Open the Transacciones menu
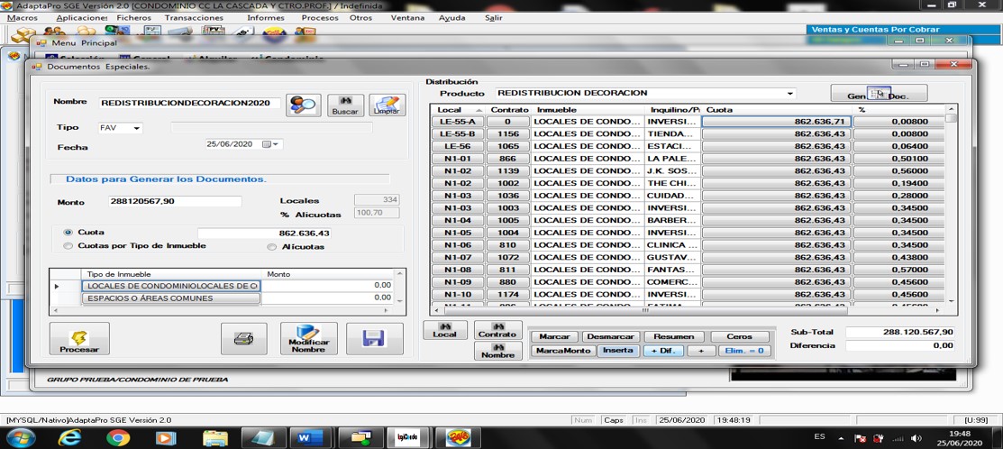 [194, 18]
